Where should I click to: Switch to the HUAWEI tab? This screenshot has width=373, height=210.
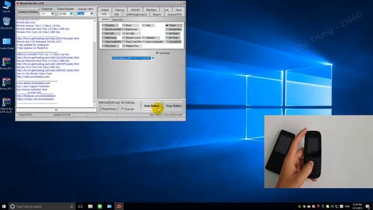click(x=135, y=10)
